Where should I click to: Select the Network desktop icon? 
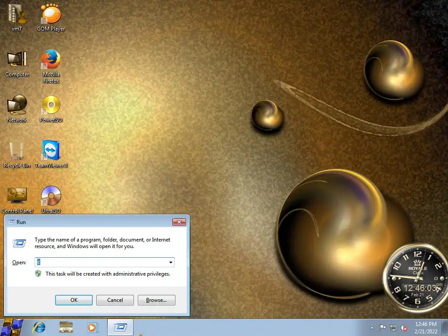coord(17,109)
